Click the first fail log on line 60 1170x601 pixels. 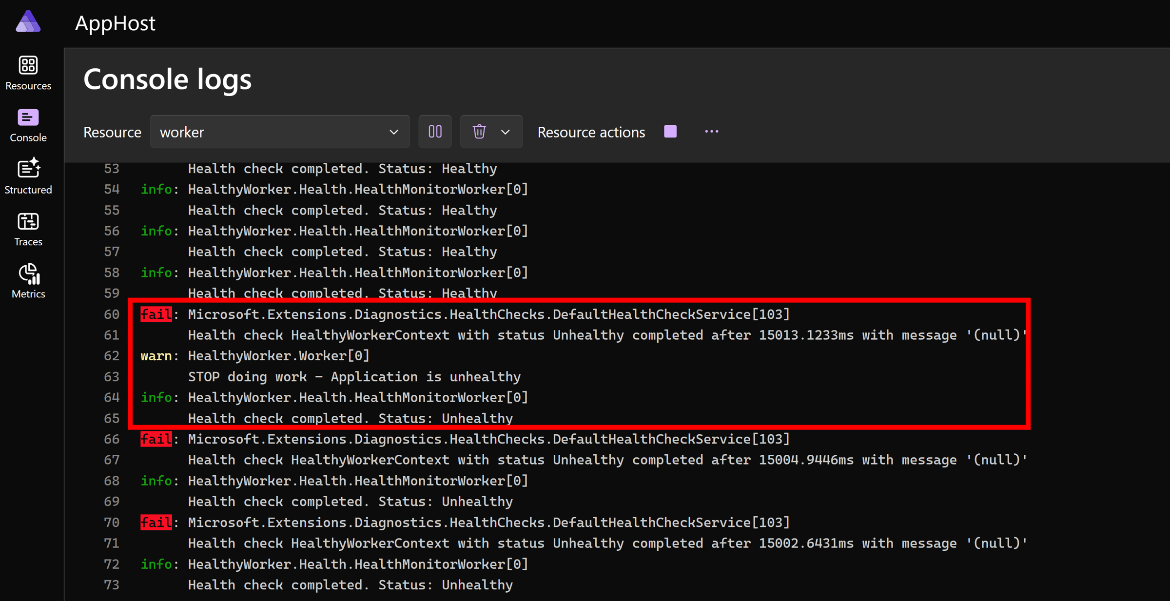point(156,314)
